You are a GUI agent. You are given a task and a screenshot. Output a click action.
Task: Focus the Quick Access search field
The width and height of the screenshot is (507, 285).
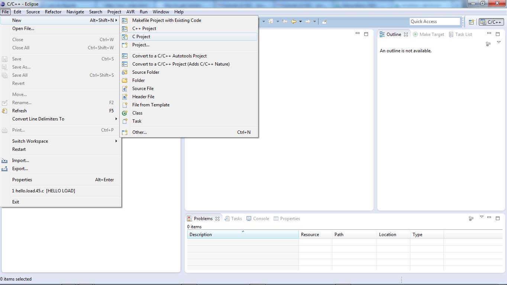[435, 21]
